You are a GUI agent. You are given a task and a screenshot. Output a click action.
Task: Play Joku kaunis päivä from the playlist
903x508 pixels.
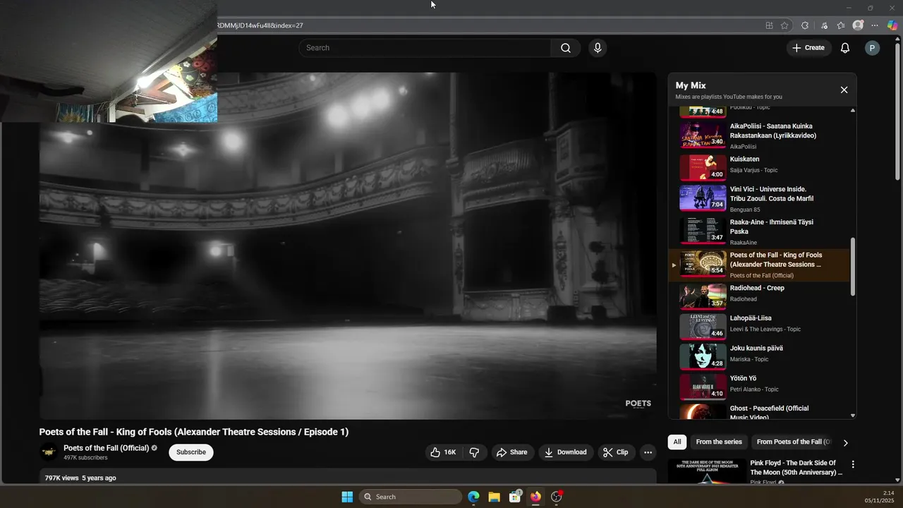tap(759, 357)
